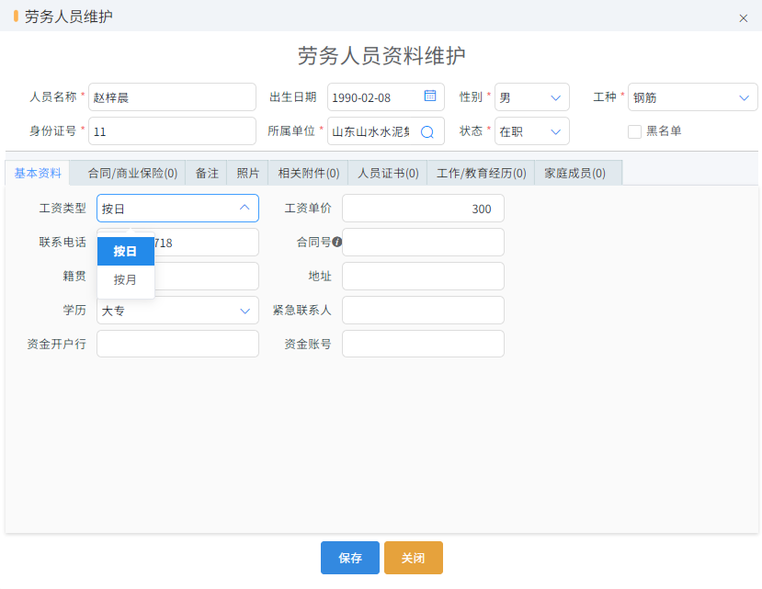Image resolution: width=762 pixels, height=589 pixels.
Task: Enable the 黑名单 checkbox
Action: click(x=634, y=131)
